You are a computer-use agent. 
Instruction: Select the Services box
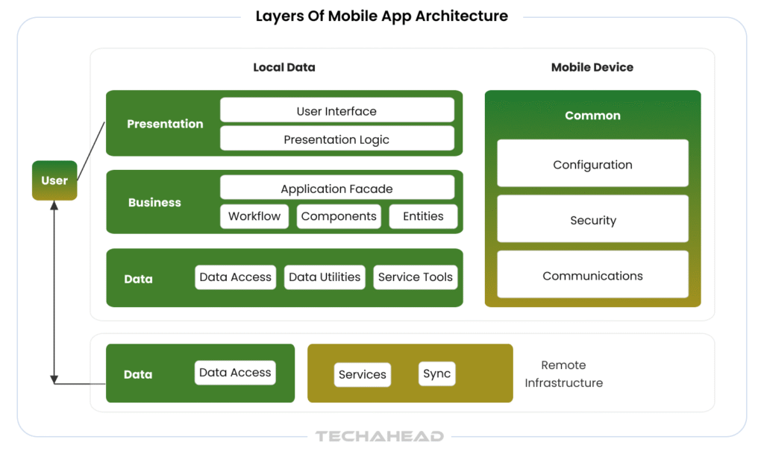click(x=363, y=374)
